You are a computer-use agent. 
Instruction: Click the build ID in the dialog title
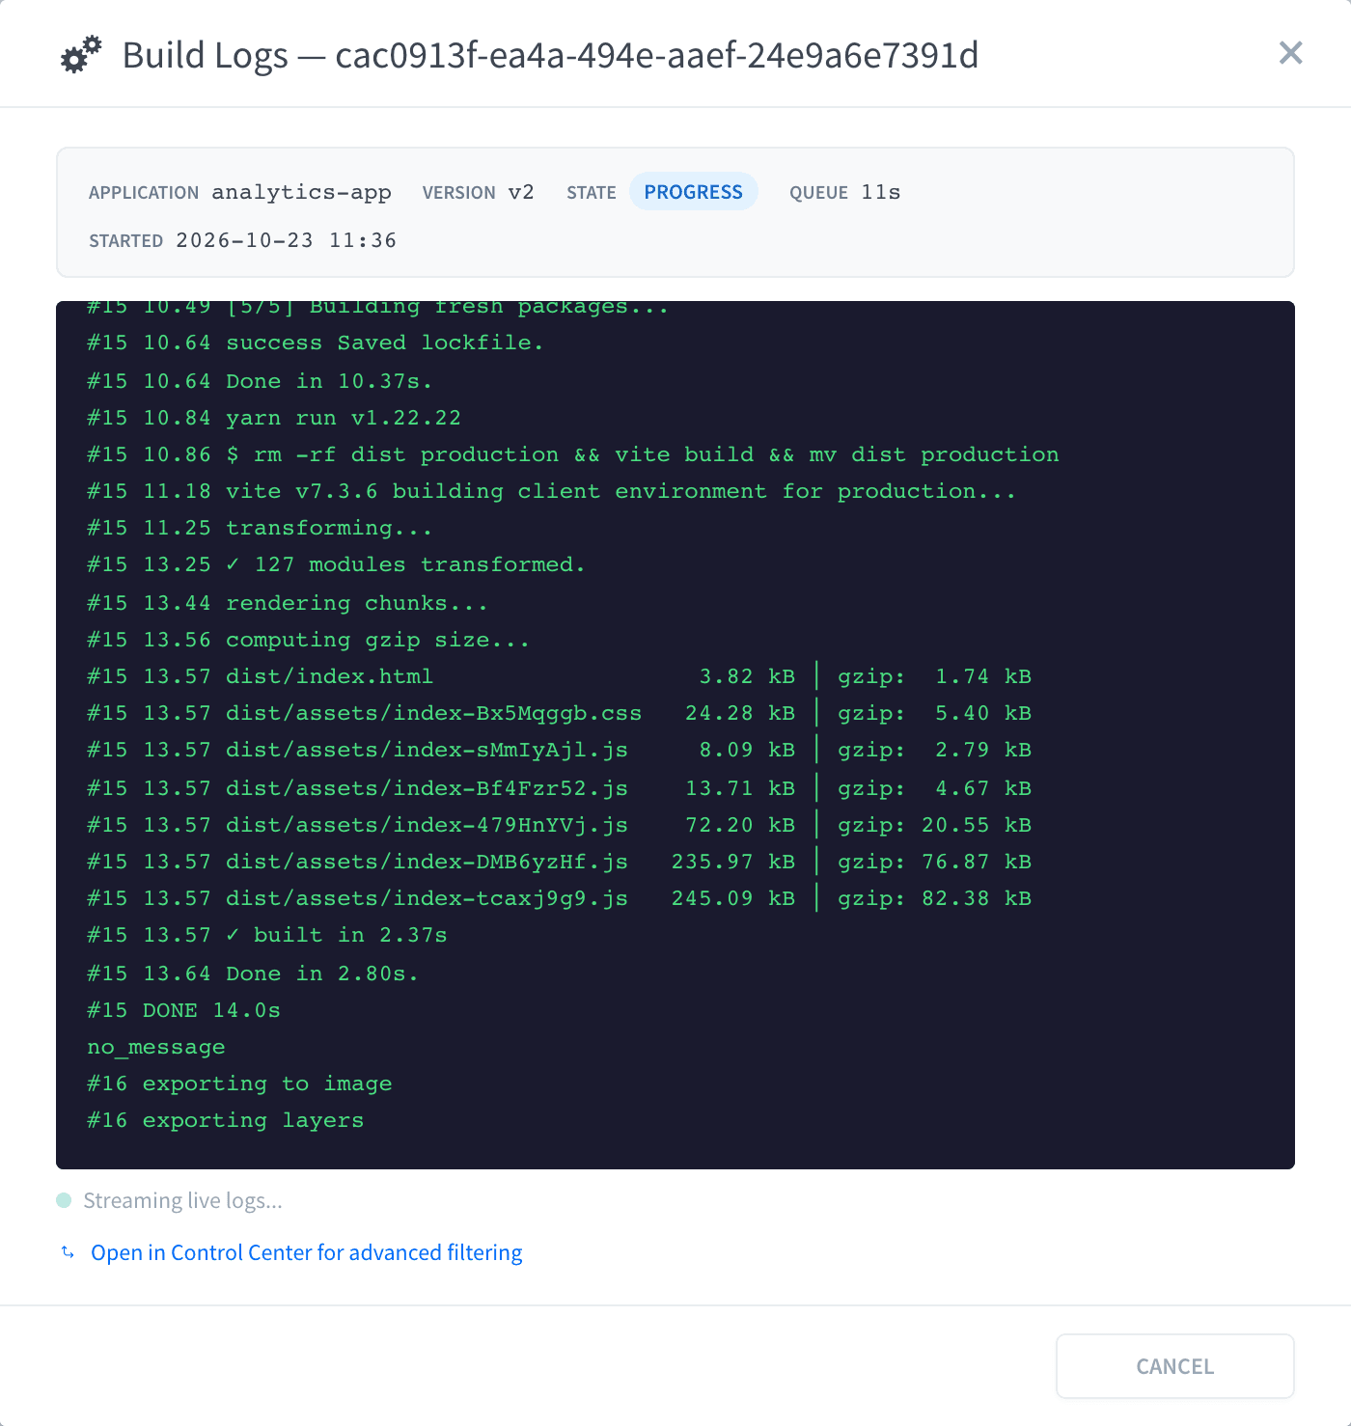[x=657, y=55]
